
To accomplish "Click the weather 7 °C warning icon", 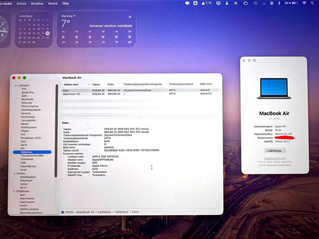I will (x=207, y=3).
